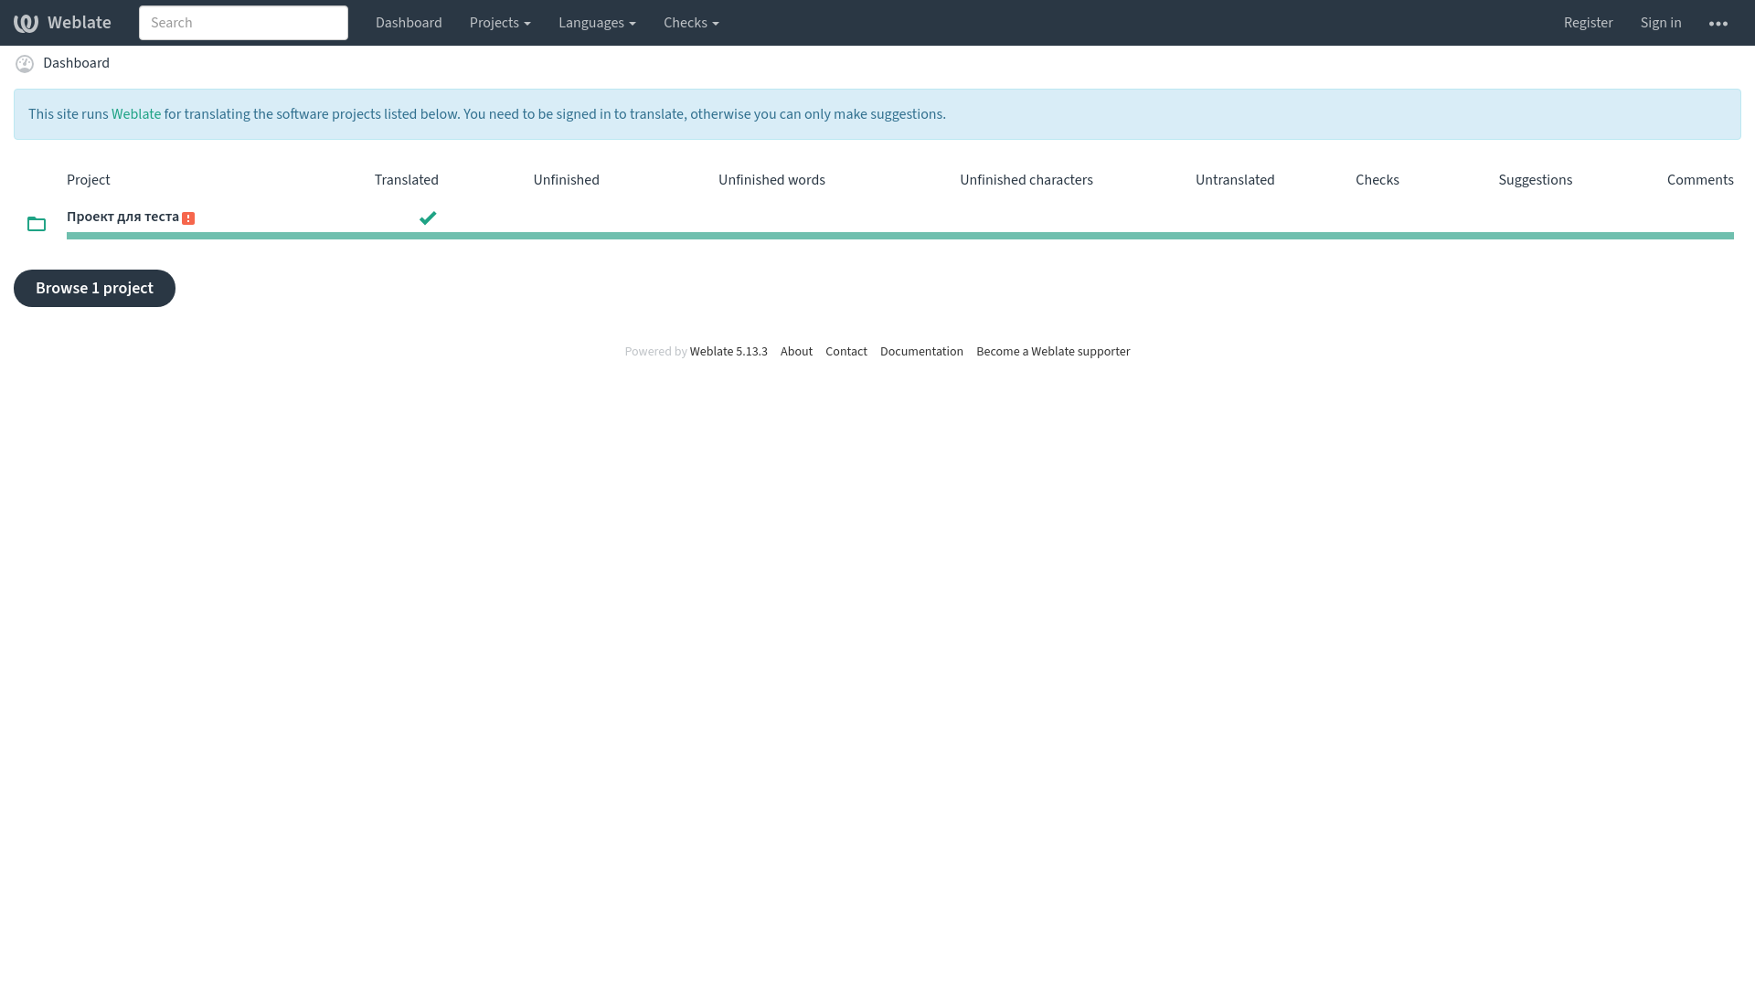1755x987 pixels.
Task: Click the project translation progress bar
Action: click(x=899, y=236)
